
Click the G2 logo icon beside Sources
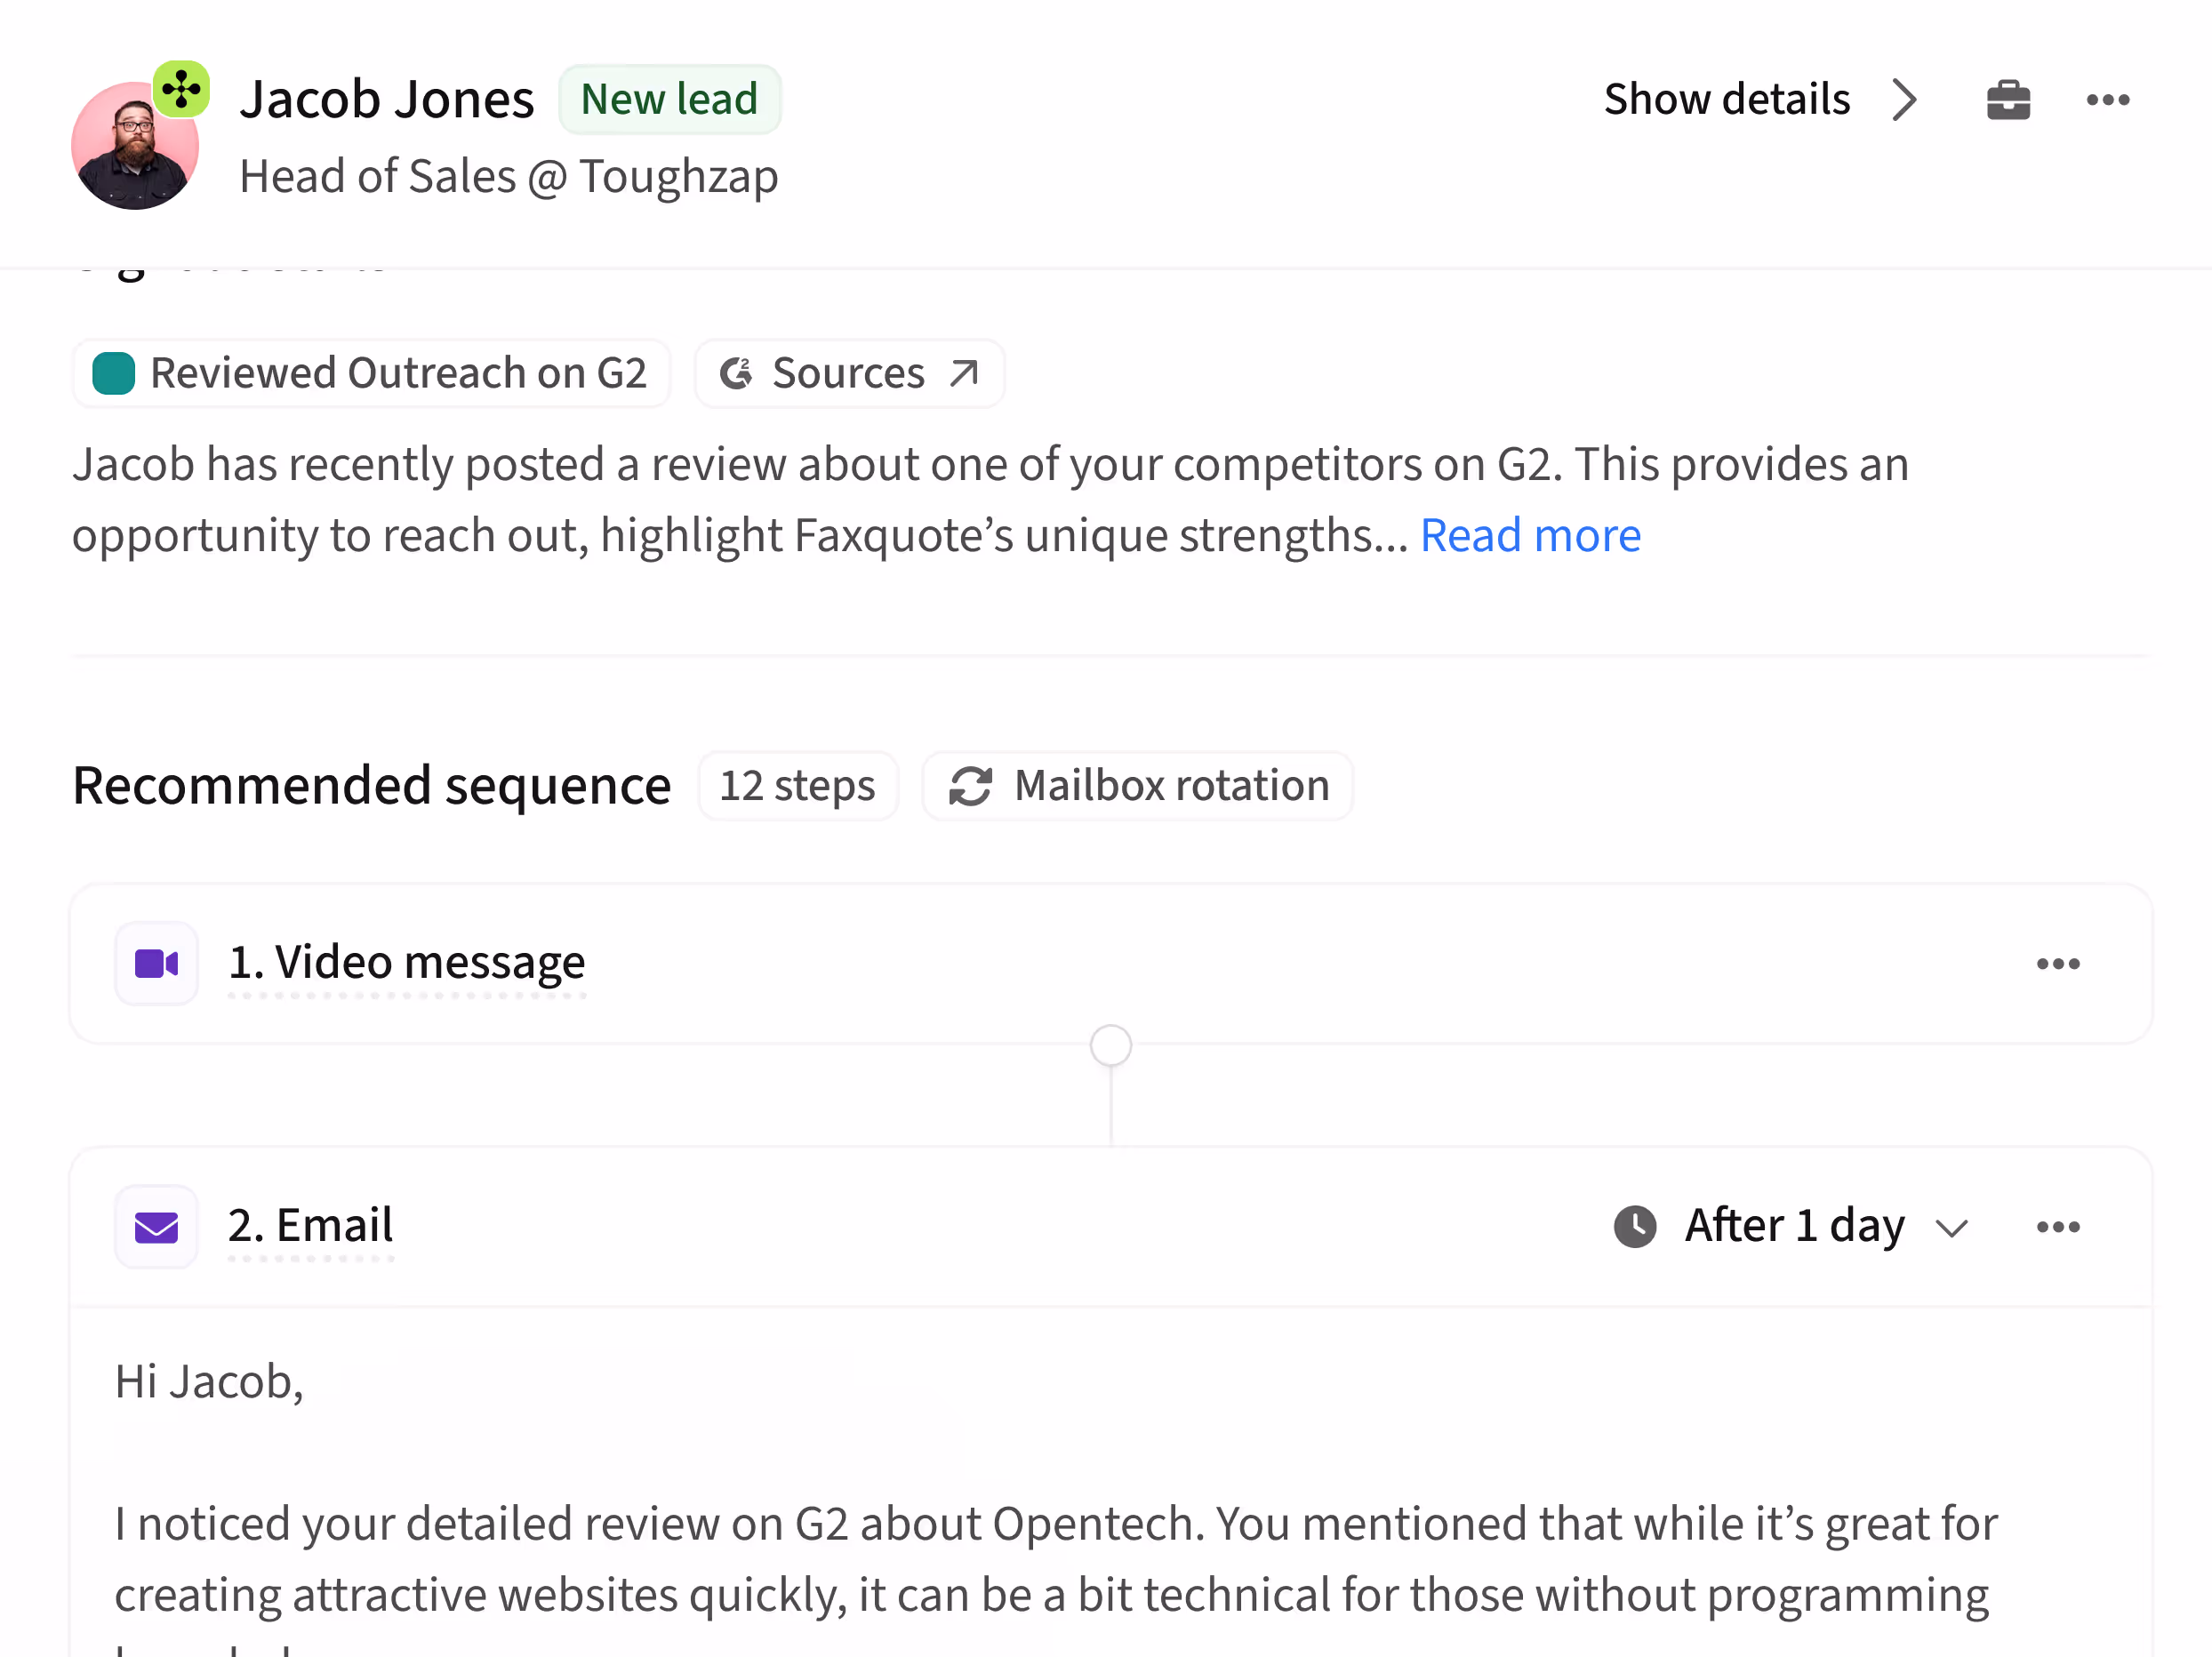[x=737, y=373]
